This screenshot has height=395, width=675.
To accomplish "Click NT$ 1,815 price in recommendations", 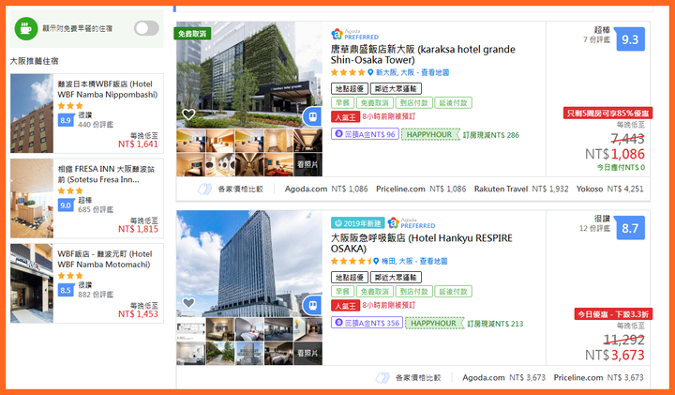I will (138, 229).
